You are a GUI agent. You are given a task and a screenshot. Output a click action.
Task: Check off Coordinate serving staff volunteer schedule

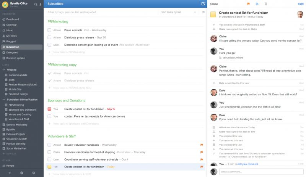[49, 159]
